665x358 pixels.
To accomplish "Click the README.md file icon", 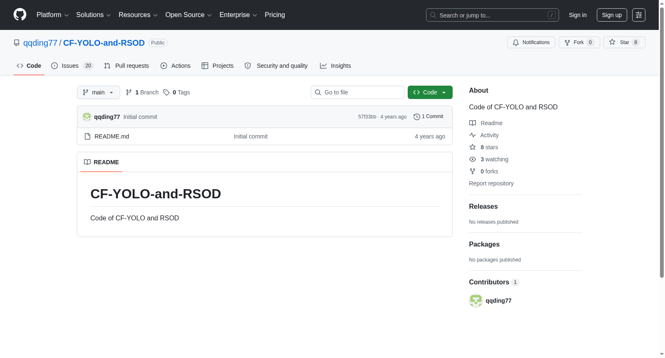I will tap(87, 136).
